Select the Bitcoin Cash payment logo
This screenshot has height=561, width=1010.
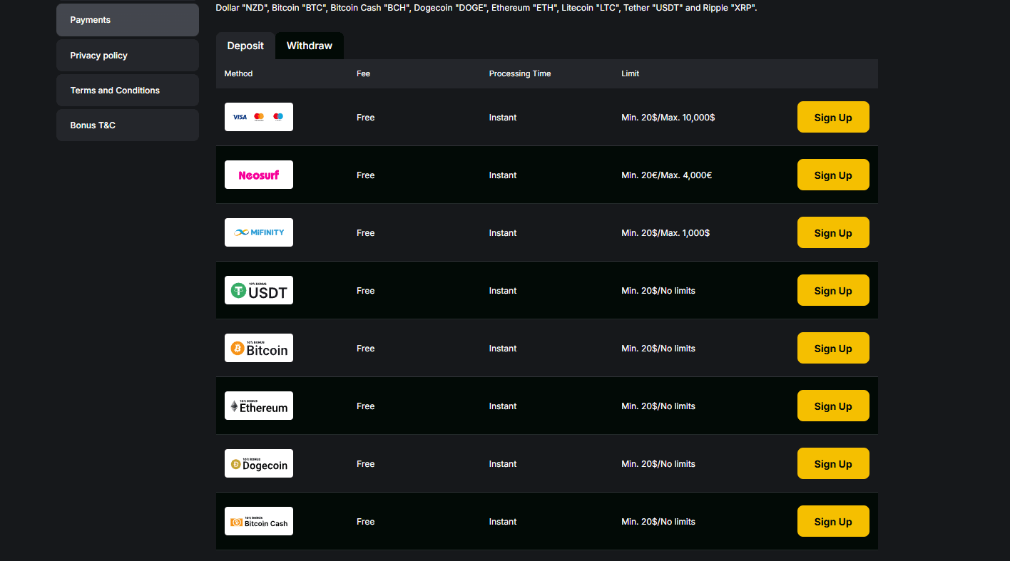(259, 521)
